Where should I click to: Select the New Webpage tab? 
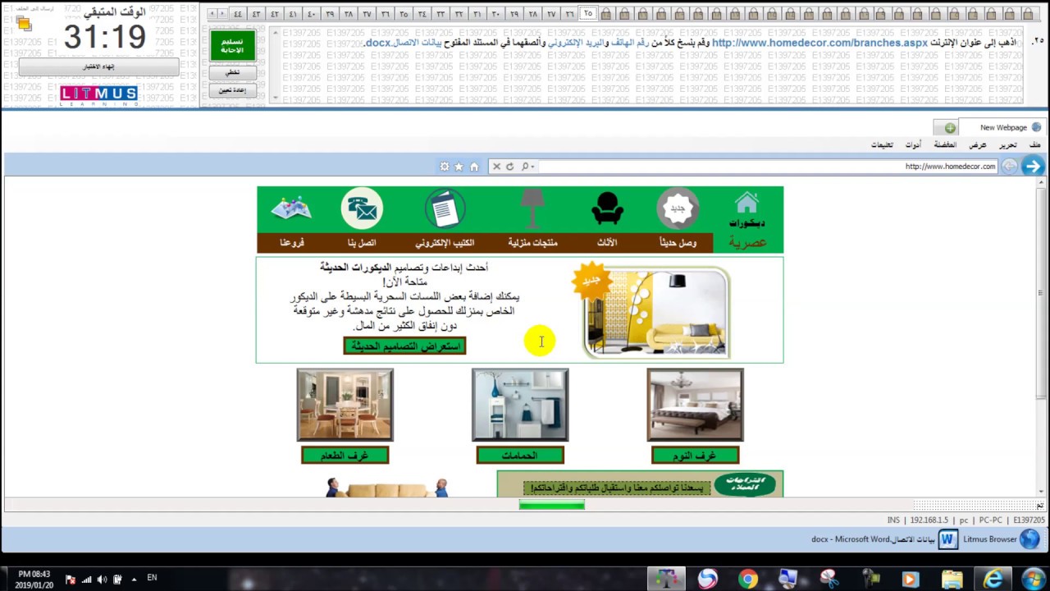1004,127
